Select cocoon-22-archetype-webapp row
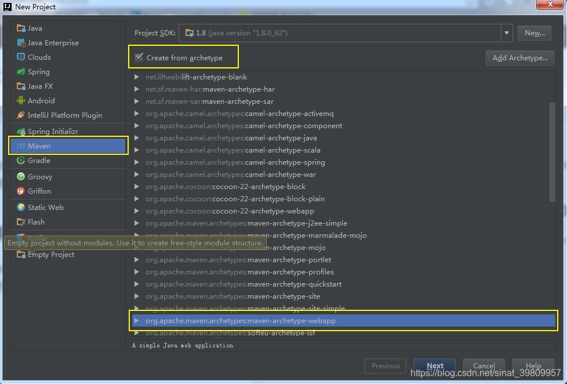The width and height of the screenshot is (567, 384). pyautogui.click(x=344, y=211)
